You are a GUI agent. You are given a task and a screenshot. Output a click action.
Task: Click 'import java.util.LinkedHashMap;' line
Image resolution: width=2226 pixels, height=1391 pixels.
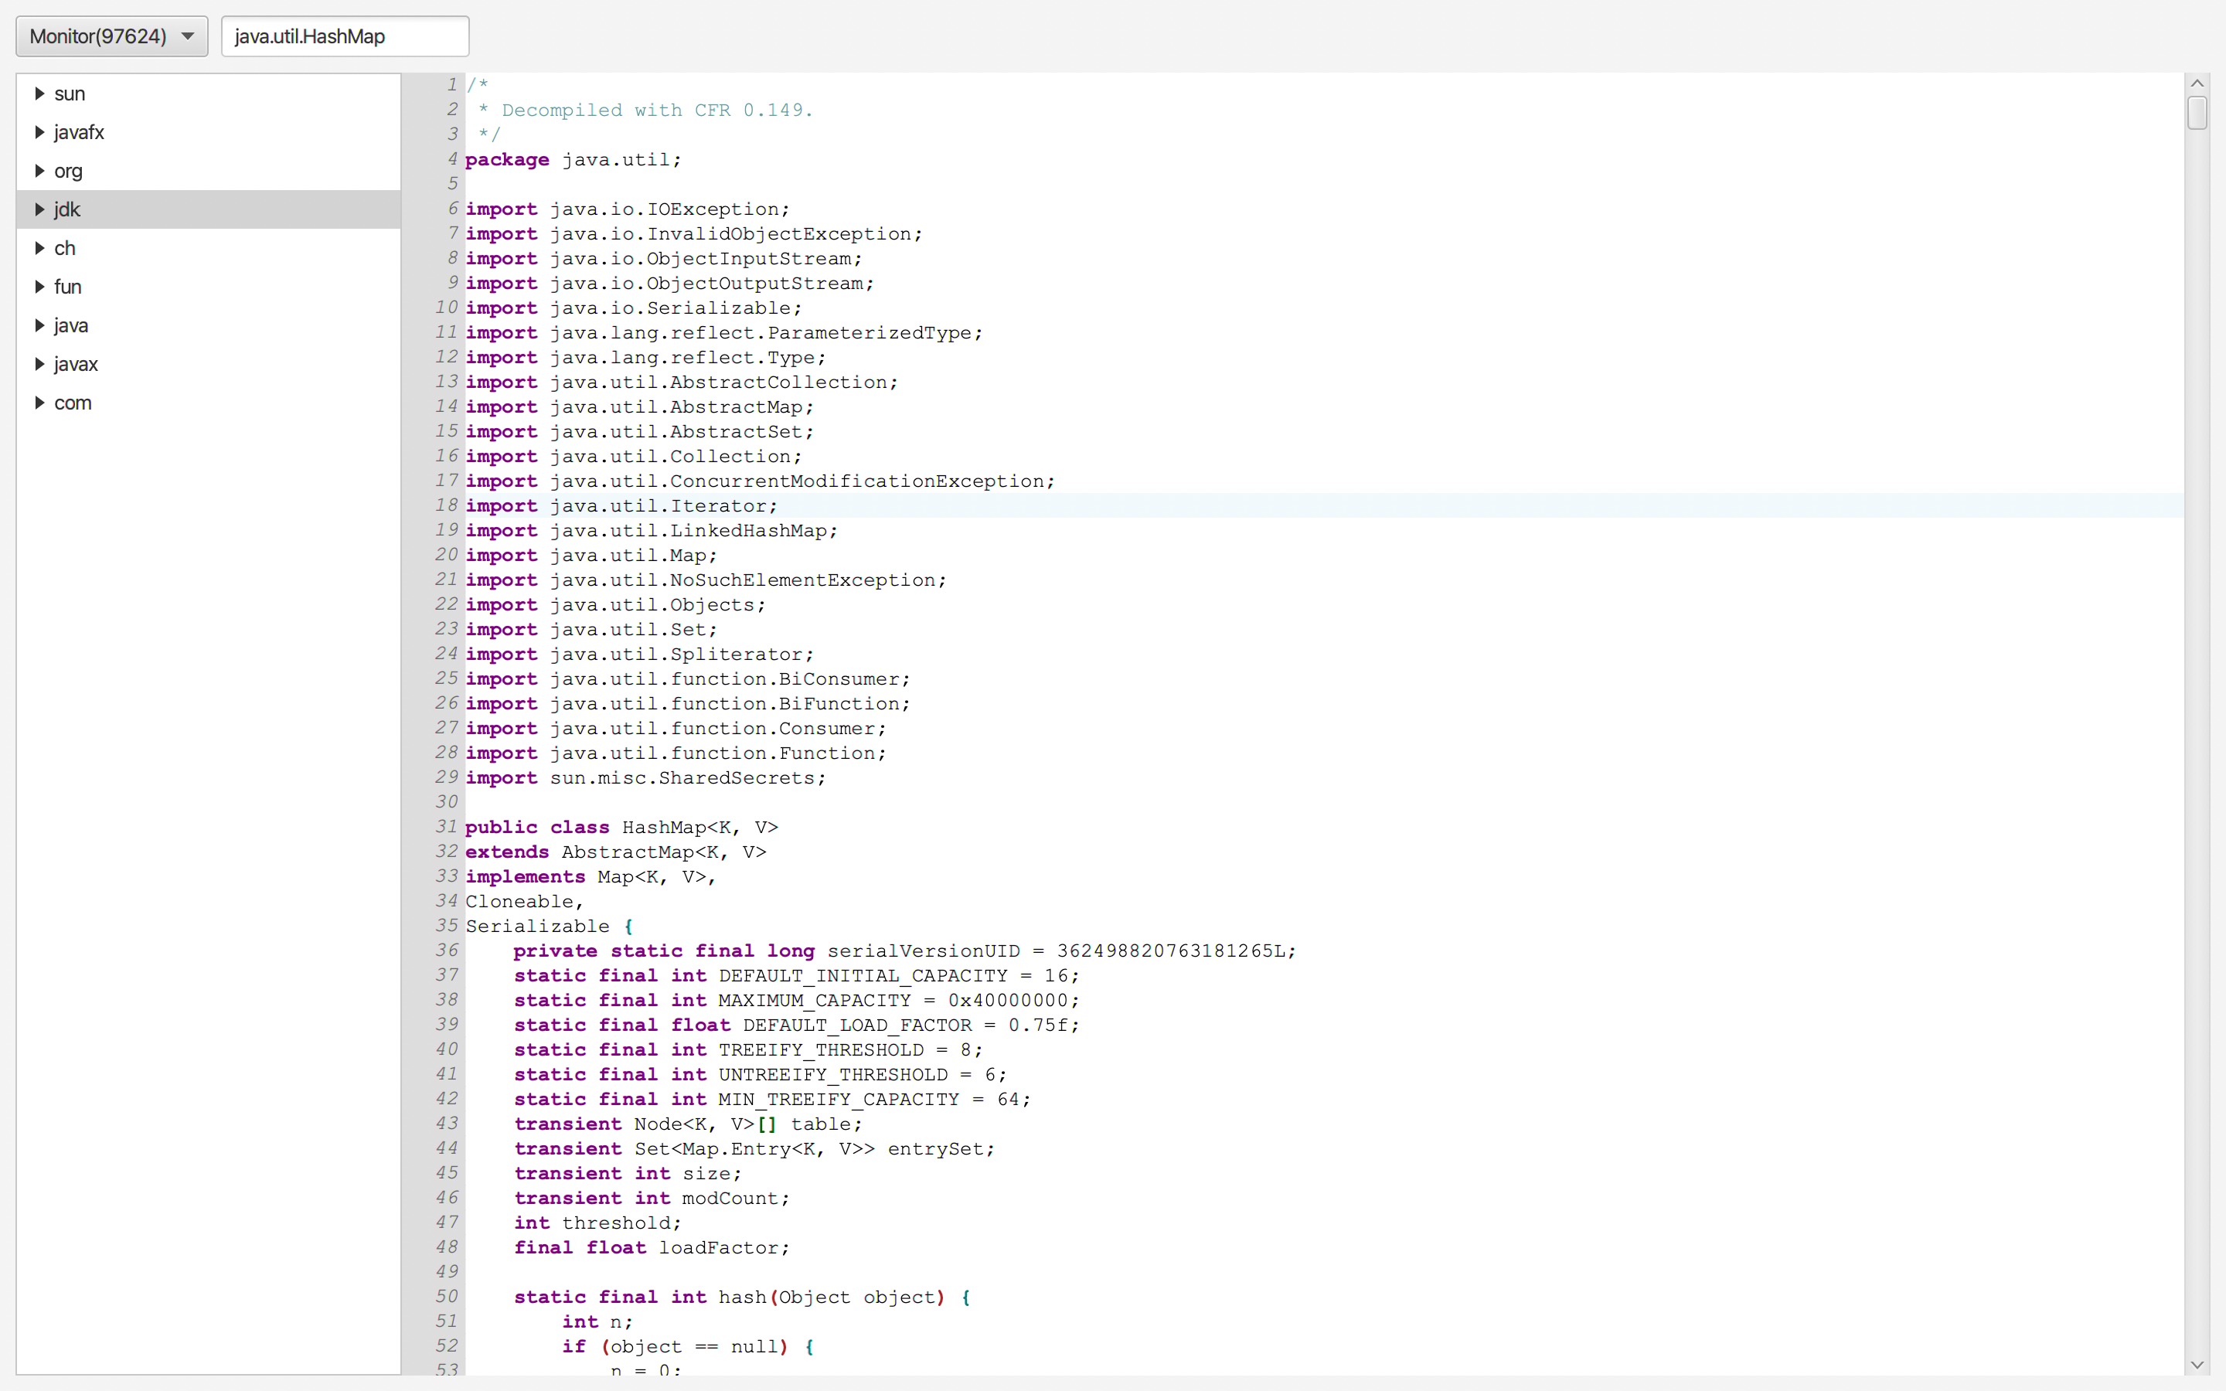tap(652, 531)
